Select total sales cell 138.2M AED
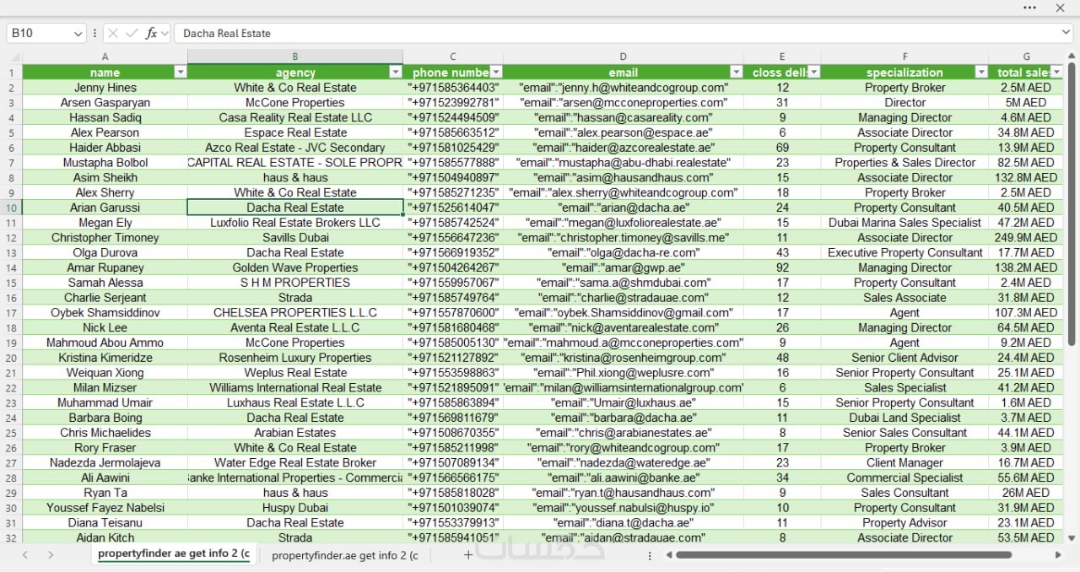1080x572 pixels. pos(1026,267)
